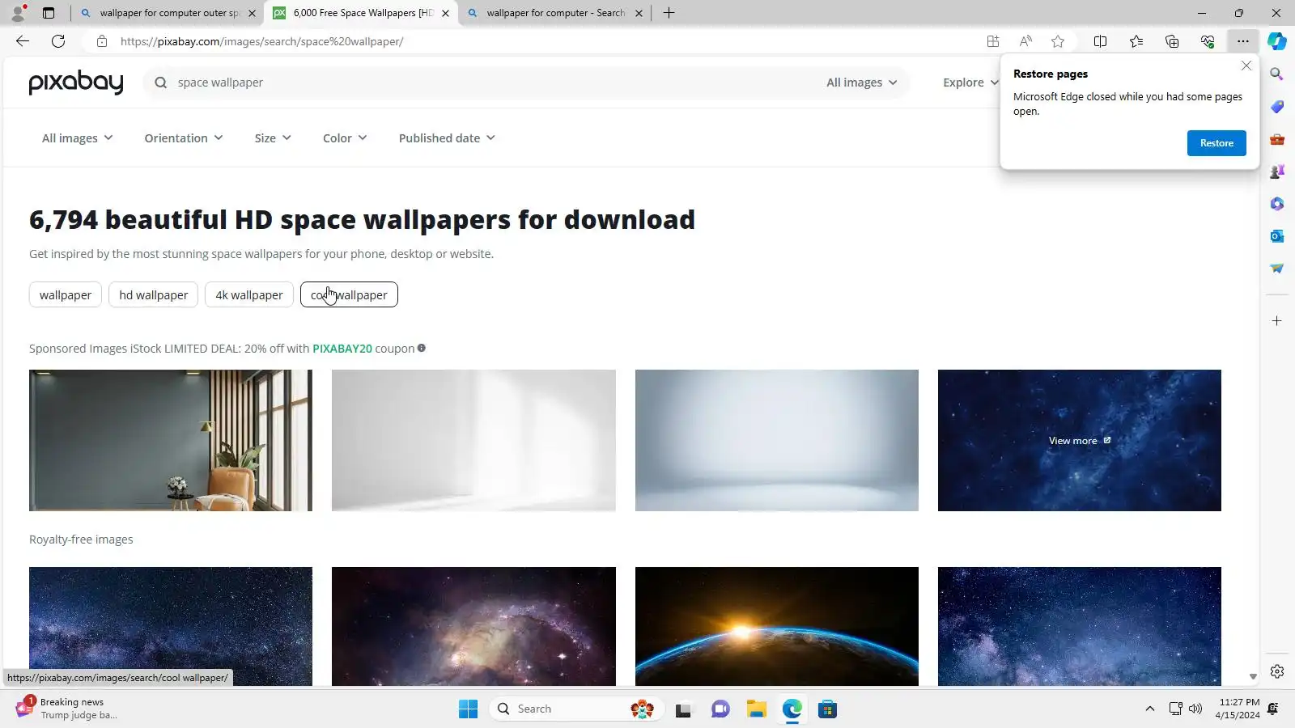Open sidebar settings gear icon
Image resolution: width=1295 pixels, height=728 pixels.
(1277, 671)
